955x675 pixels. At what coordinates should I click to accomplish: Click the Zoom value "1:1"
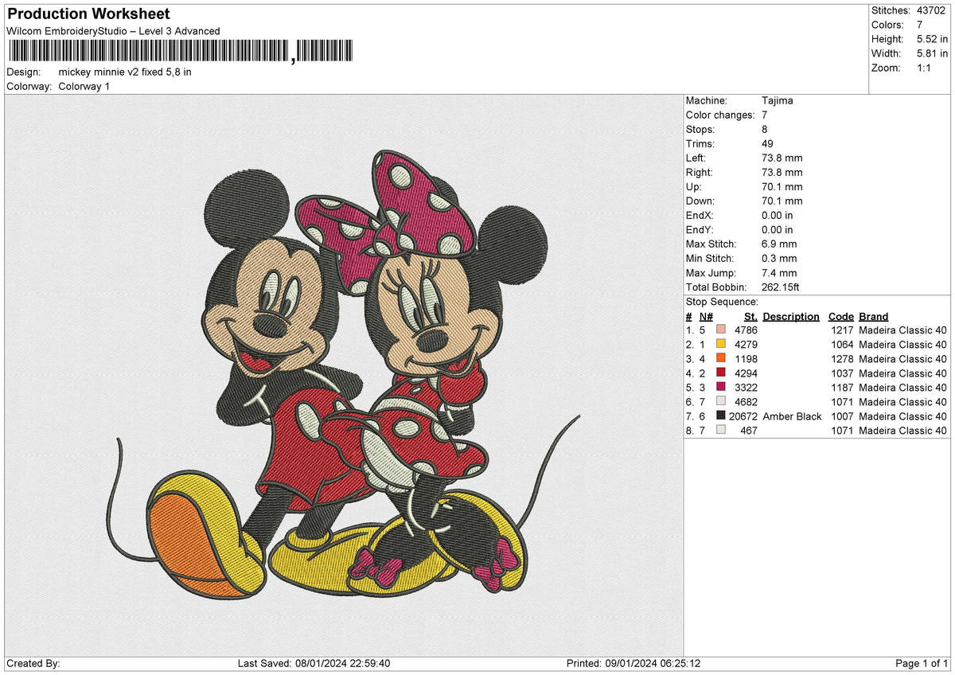coord(926,68)
